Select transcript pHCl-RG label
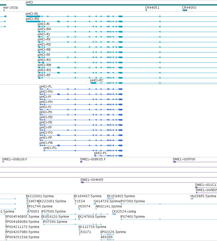The image size is (217, 241). (44, 60)
